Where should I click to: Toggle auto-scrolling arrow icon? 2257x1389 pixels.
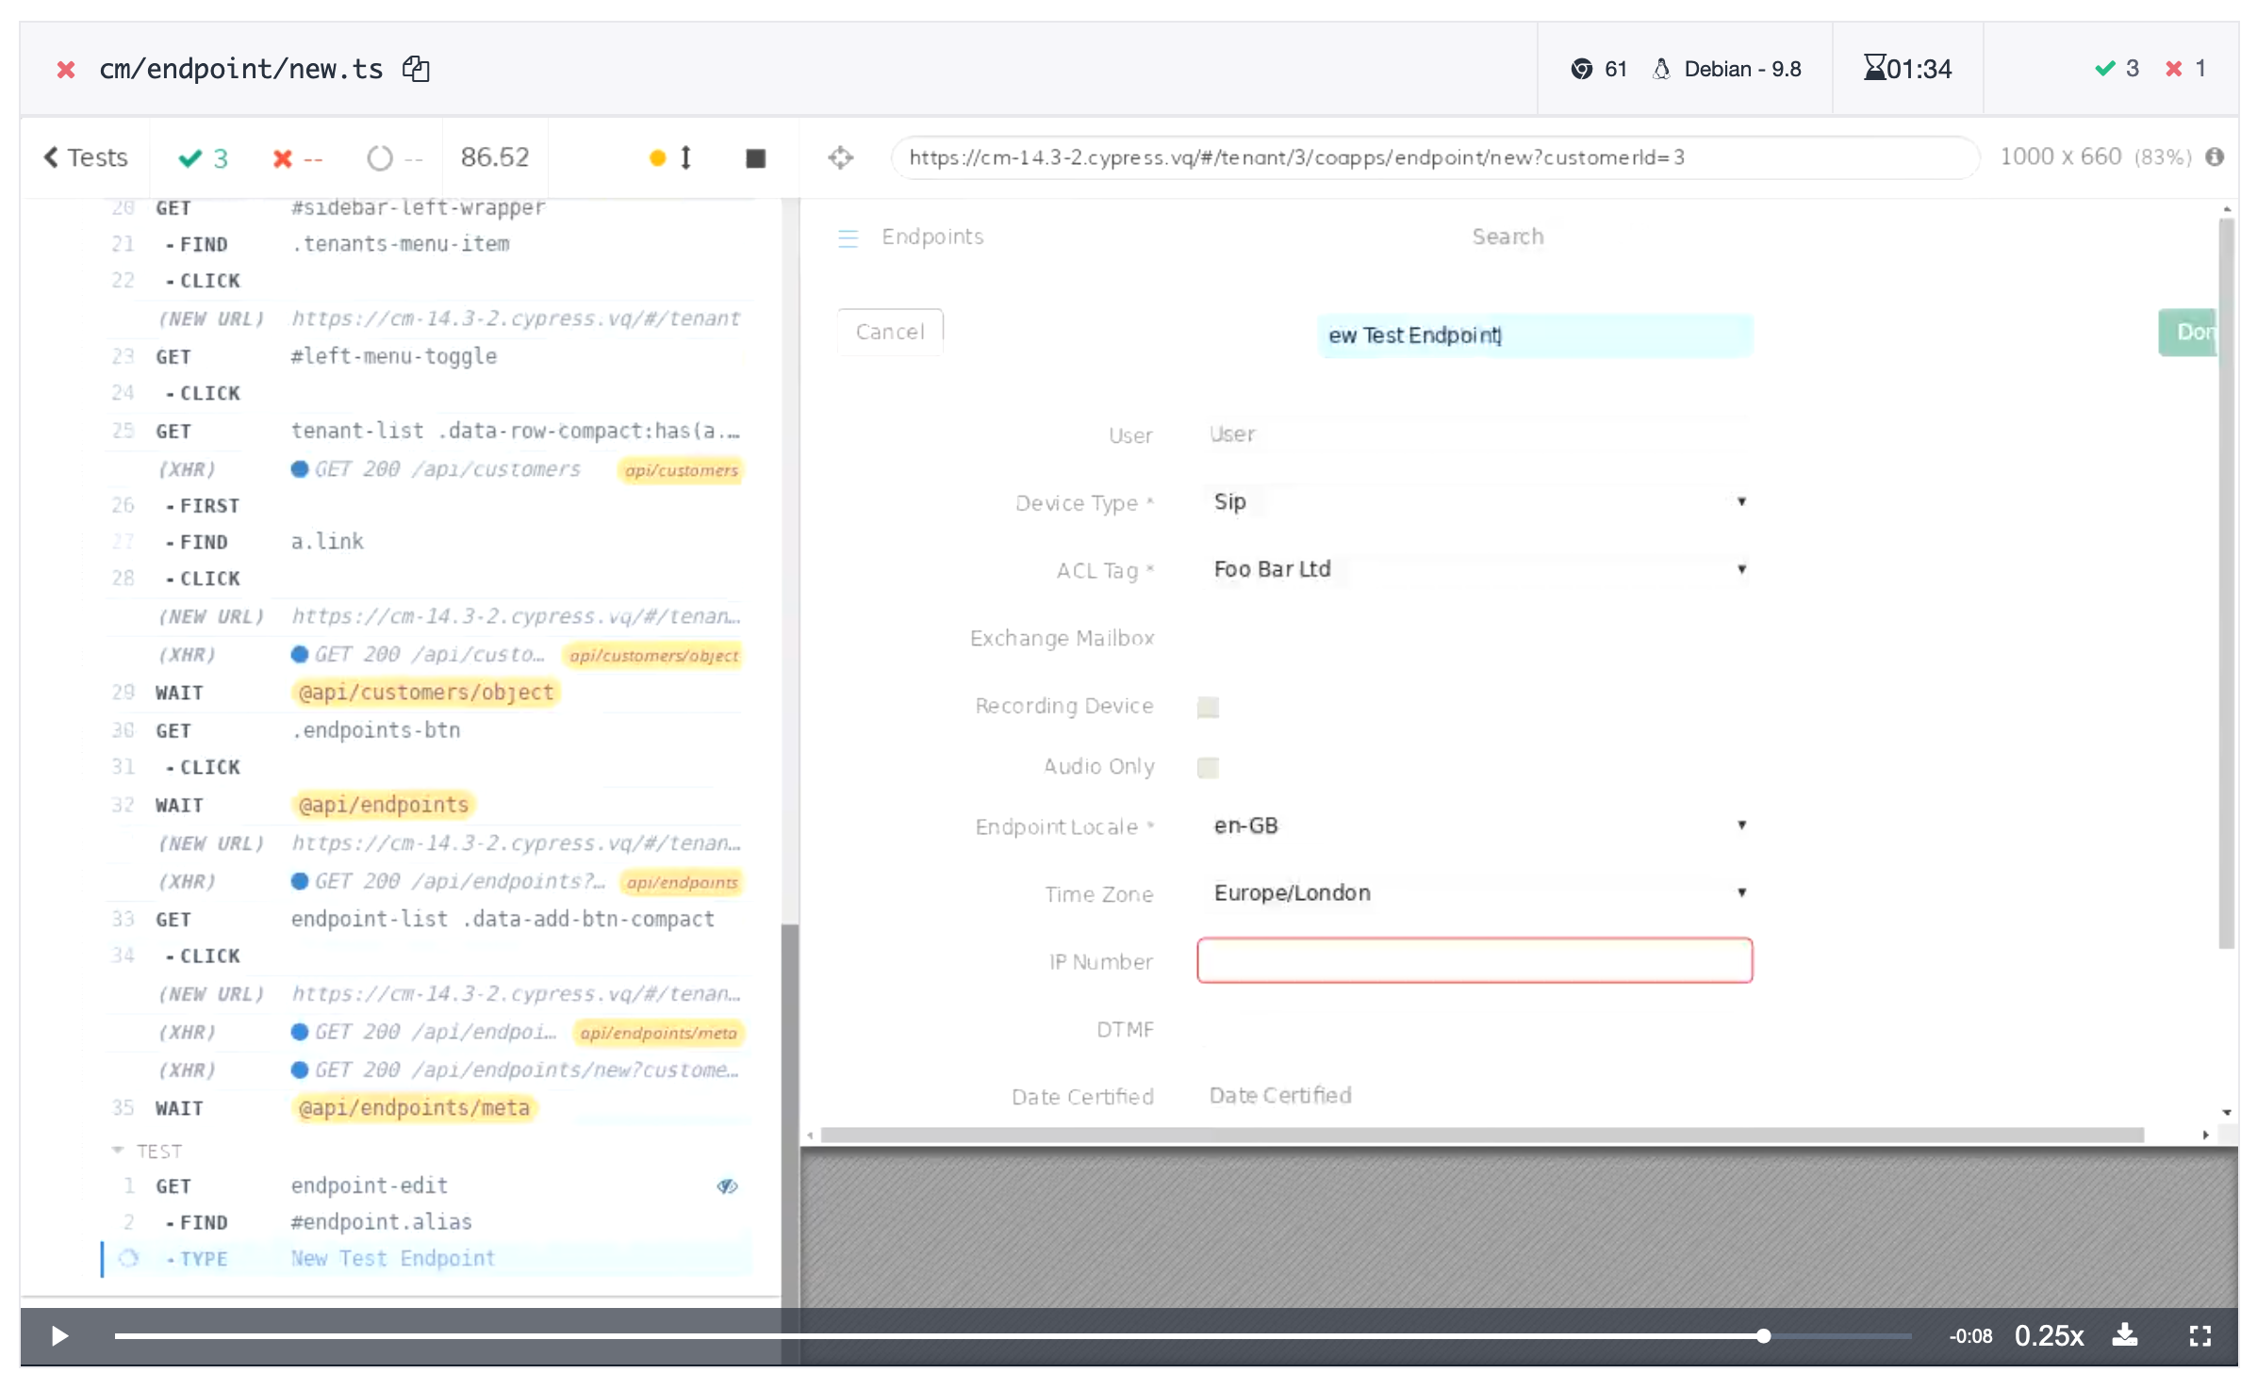point(685,158)
